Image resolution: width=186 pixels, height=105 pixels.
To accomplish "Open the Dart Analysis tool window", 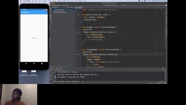I will click(76, 82).
